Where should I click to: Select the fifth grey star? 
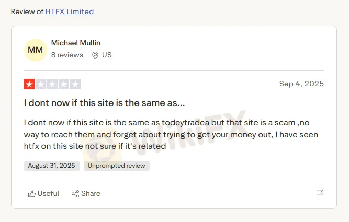click(x=75, y=84)
